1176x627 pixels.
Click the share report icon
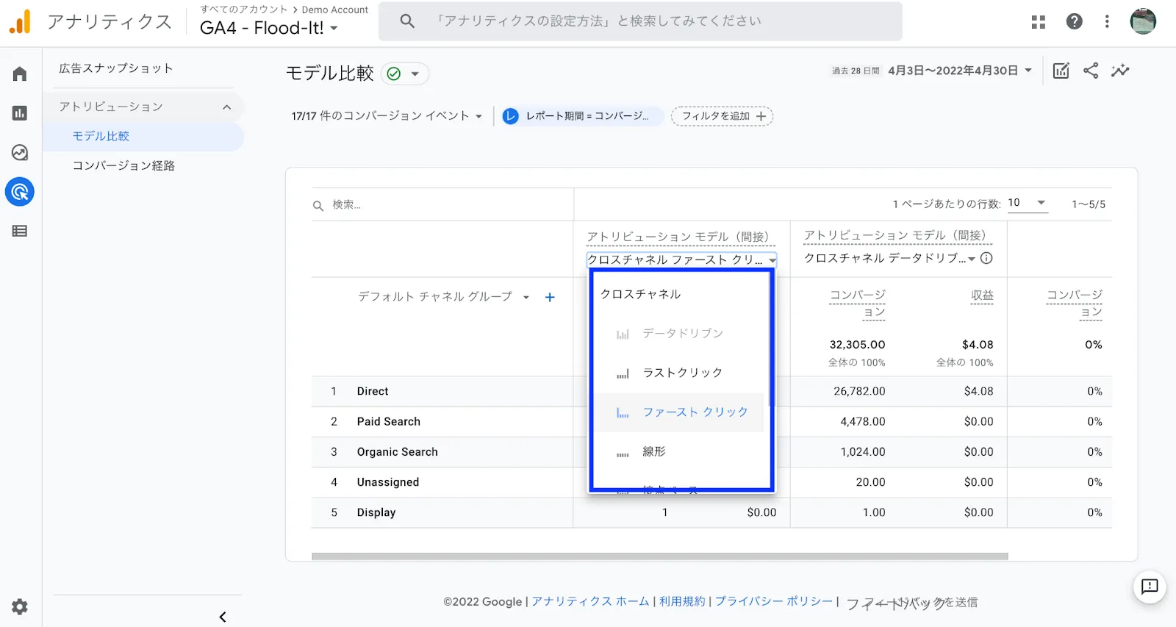pos(1091,71)
